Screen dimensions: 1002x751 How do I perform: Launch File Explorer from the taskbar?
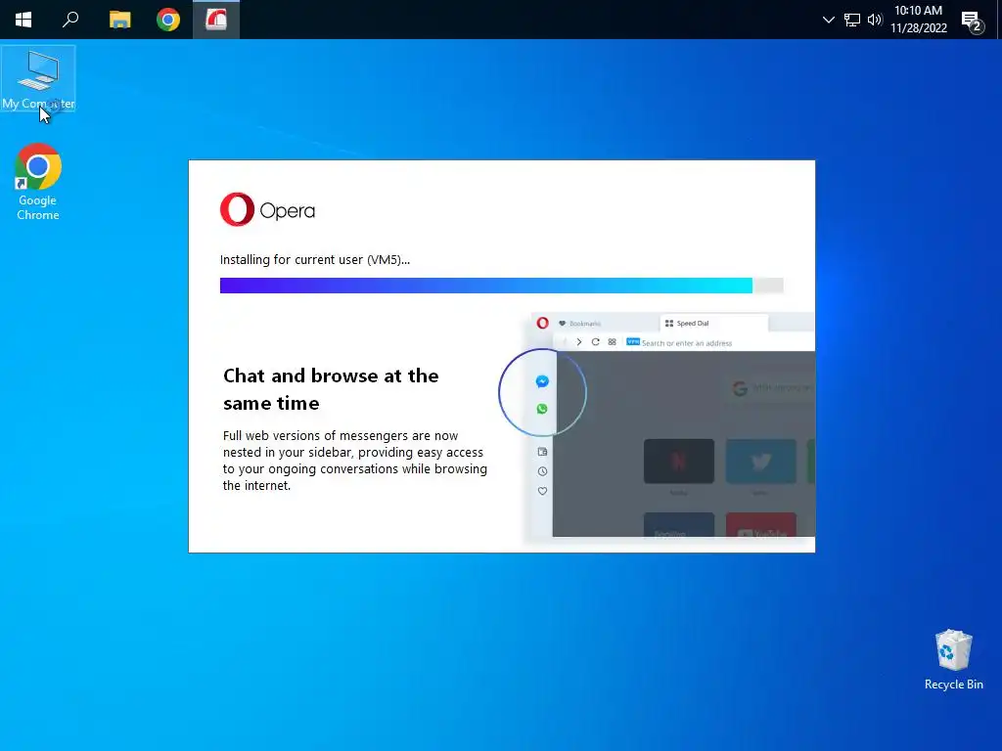tap(119, 20)
